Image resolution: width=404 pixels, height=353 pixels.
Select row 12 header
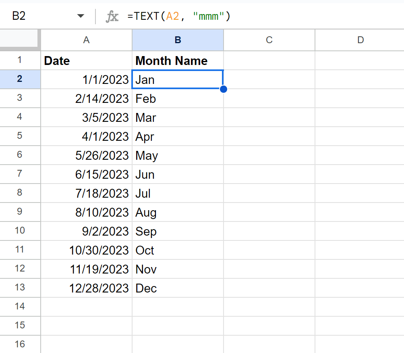20,269
